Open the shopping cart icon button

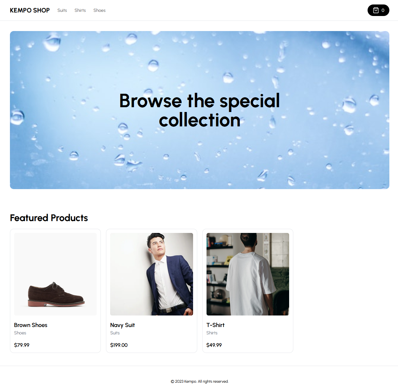click(x=378, y=10)
